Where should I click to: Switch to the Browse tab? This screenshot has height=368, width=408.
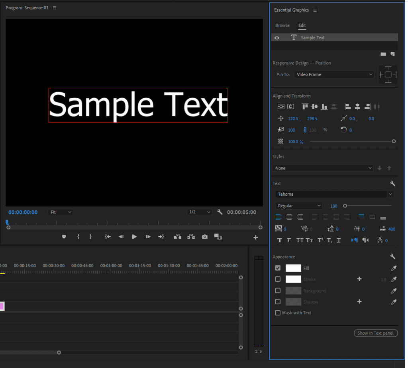(282, 25)
